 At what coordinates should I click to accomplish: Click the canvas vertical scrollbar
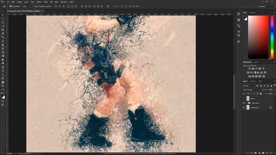pos(234,91)
